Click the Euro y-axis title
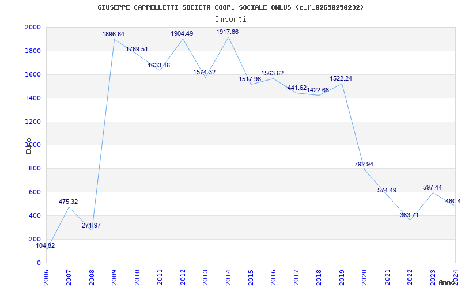The height and width of the screenshot is (288, 461). pyautogui.click(x=28, y=145)
